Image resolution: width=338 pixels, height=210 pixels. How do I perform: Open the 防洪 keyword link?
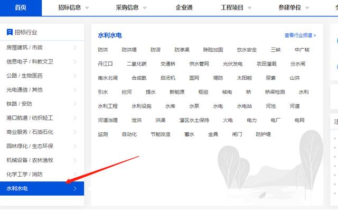coord(103,50)
